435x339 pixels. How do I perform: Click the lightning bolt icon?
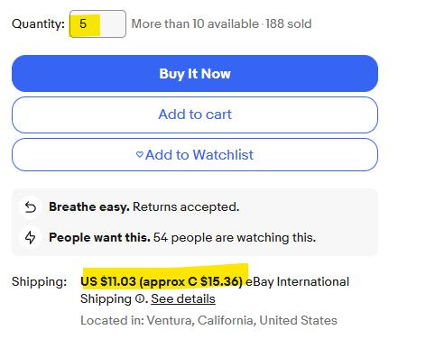[30, 237]
